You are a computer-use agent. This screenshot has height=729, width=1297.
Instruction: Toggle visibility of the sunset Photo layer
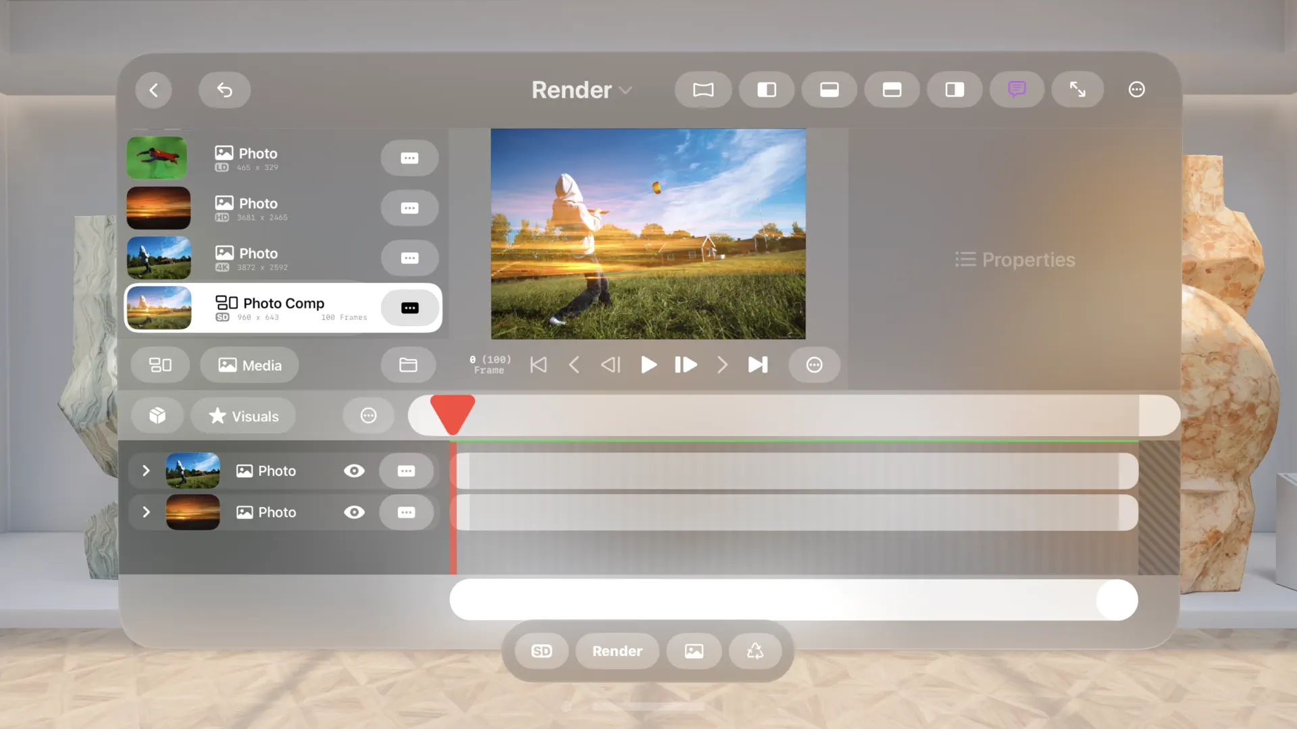[x=355, y=512]
